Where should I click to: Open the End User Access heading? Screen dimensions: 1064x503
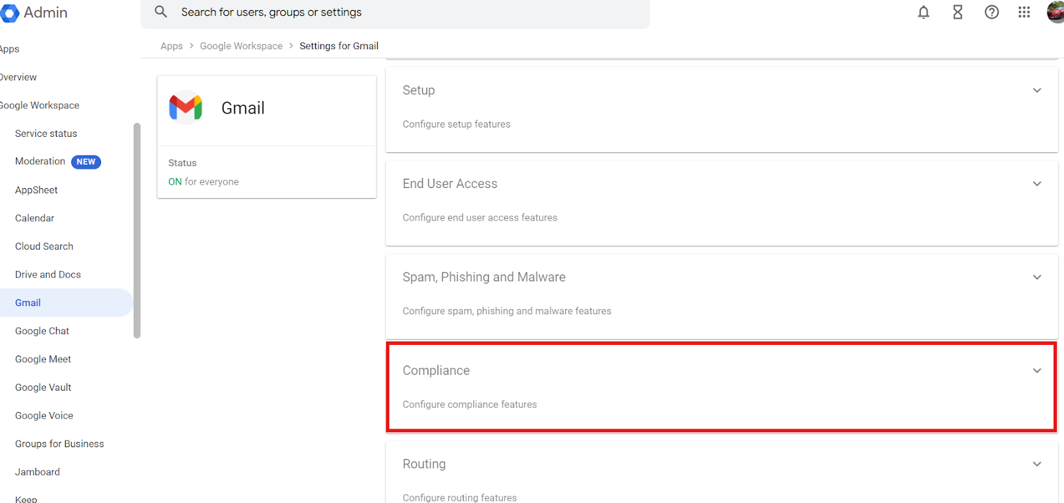(450, 184)
